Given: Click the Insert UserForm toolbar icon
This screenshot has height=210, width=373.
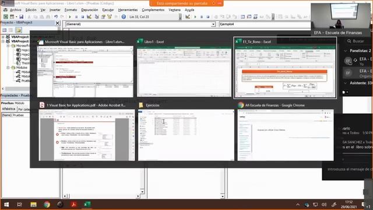Looking at the screenshot, I should pos(12,17).
